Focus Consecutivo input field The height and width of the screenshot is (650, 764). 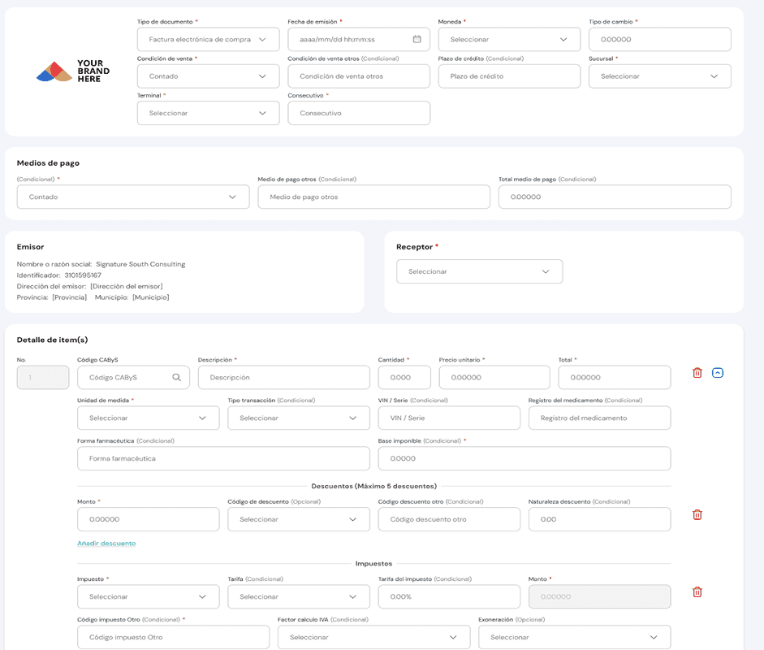(359, 113)
